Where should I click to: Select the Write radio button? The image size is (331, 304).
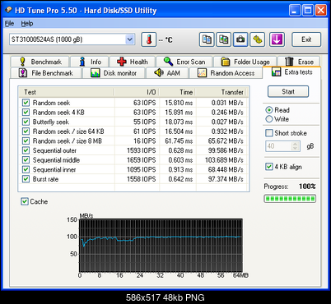(x=269, y=119)
